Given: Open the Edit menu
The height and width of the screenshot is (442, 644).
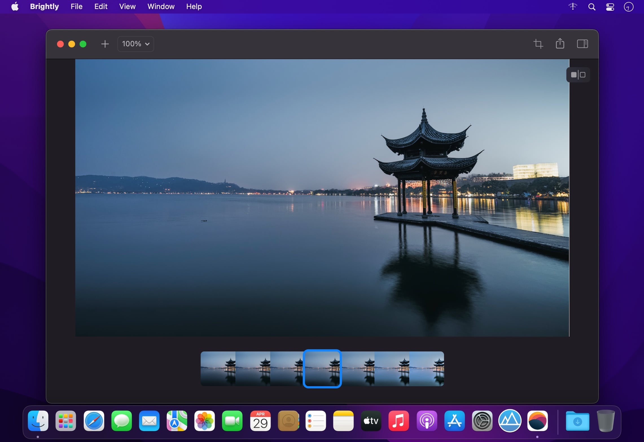Looking at the screenshot, I should click(101, 6).
